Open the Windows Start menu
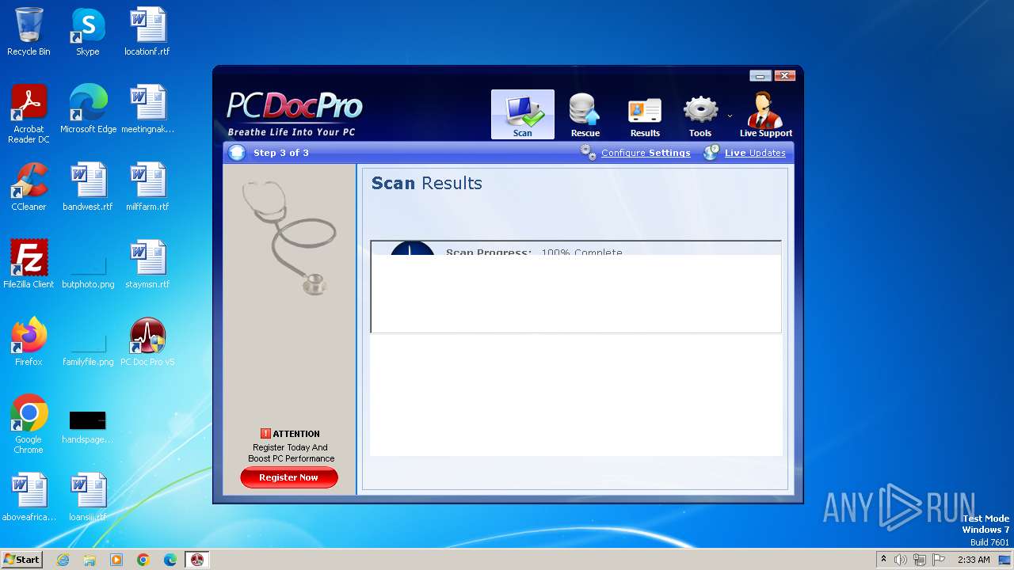Image resolution: width=1014 pixels, height=570 pixels. [21, 559]
